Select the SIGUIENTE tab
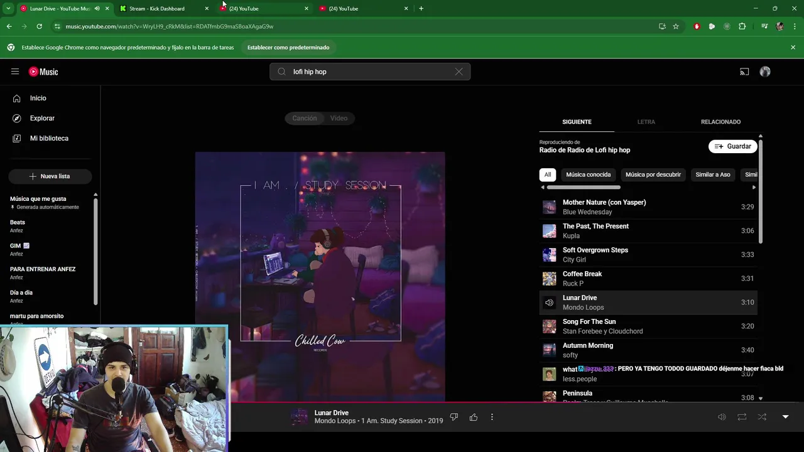 (577, 122)
